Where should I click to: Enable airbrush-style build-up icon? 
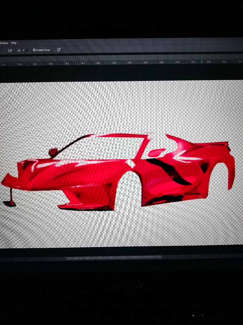point(10,50)
